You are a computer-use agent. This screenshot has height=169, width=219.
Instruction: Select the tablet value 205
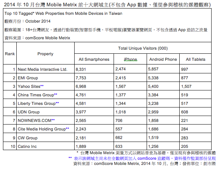184,146
